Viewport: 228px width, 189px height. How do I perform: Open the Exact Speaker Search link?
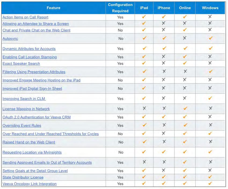pyautogui.click(x=21, y=63)
